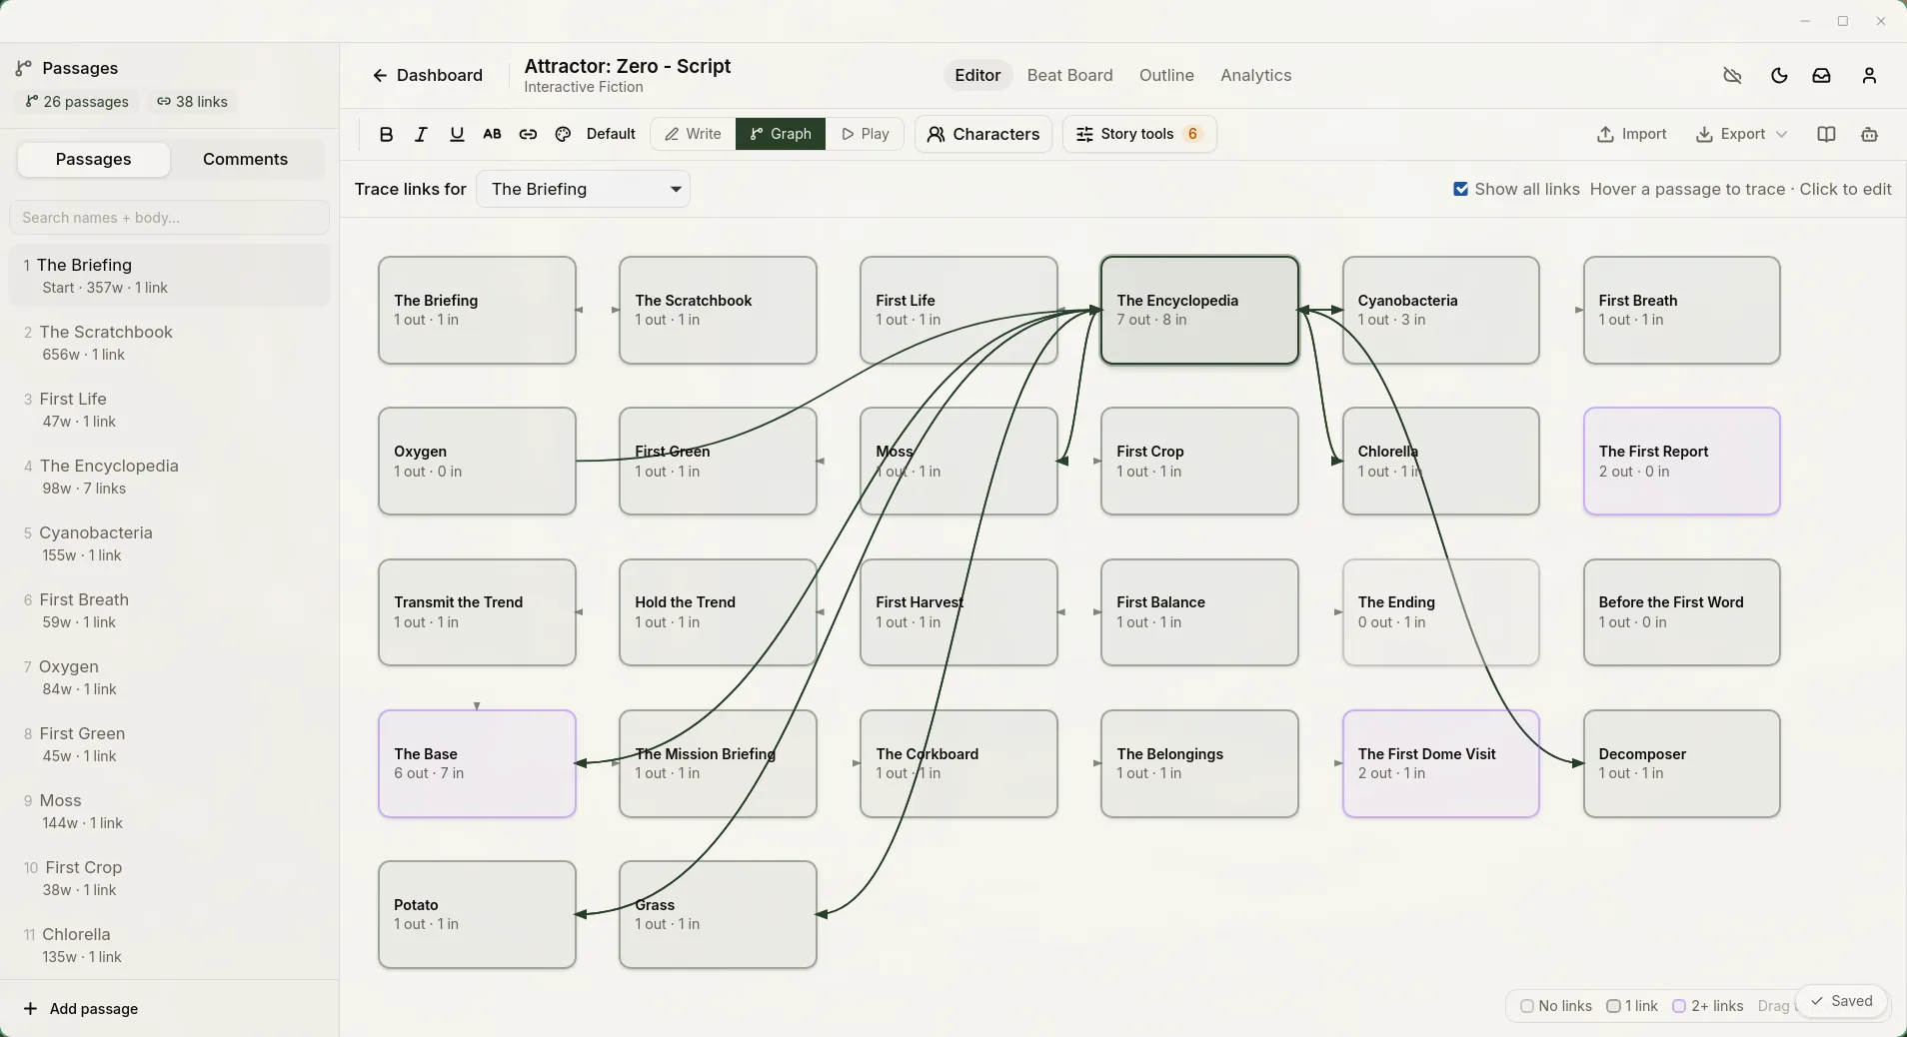1907x1037 pixels.
Task: Select Chlorella in the passage list
Action: pyautogui.click(x=169, y=945)
